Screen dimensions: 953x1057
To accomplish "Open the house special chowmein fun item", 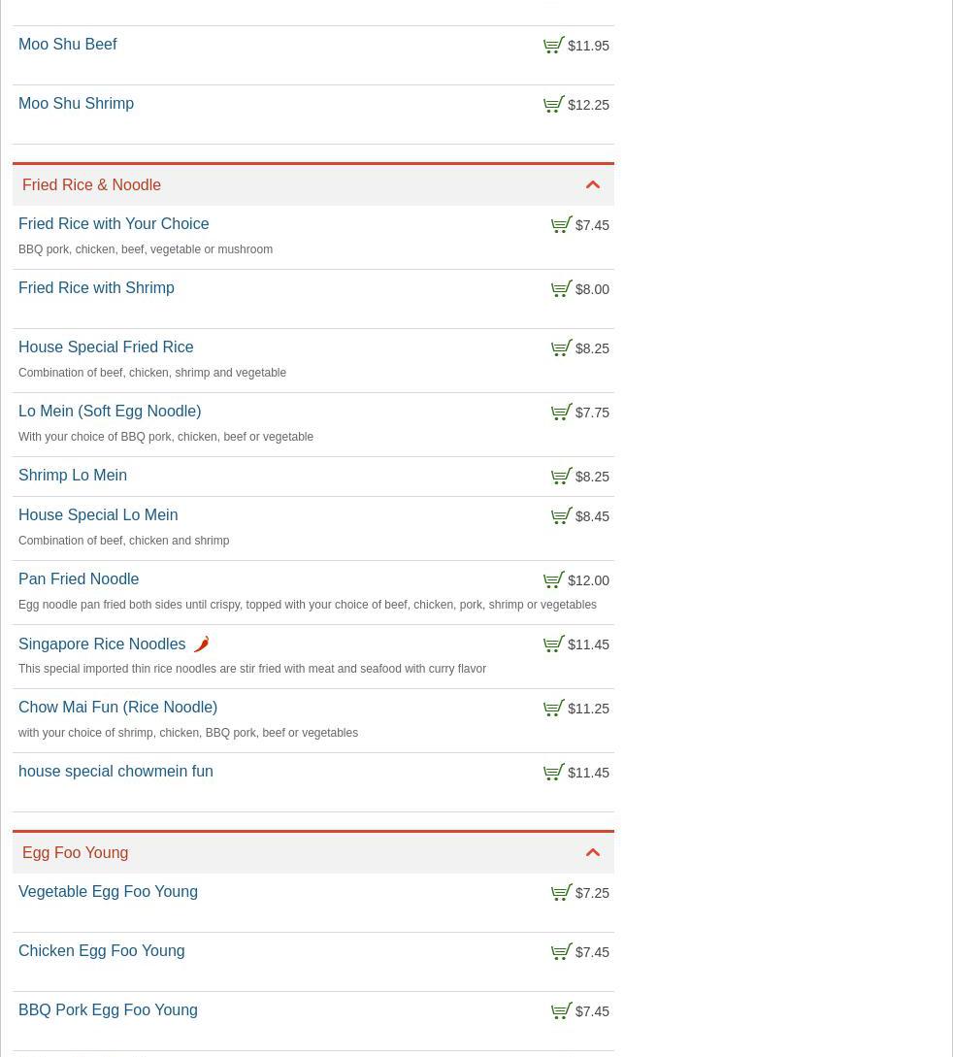I will tap(115, 772).
